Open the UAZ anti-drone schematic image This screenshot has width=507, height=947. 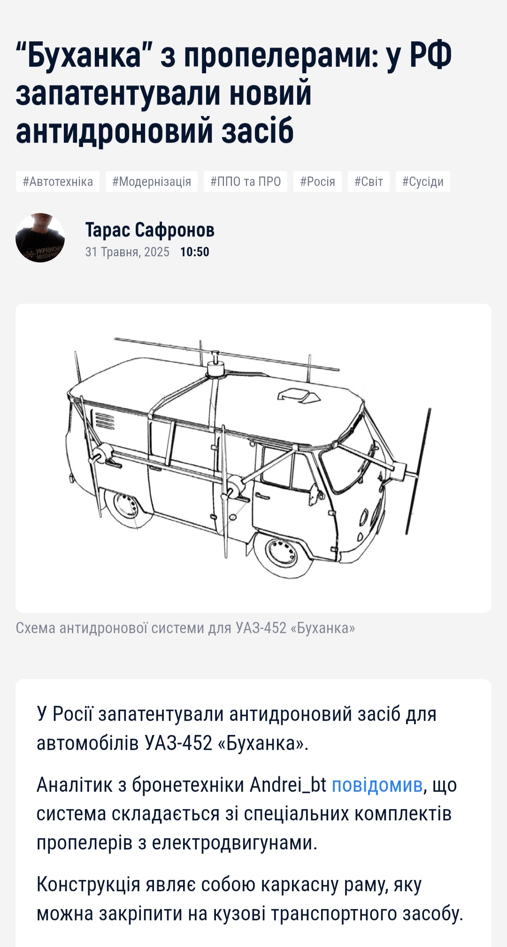[x=253, y=458]
